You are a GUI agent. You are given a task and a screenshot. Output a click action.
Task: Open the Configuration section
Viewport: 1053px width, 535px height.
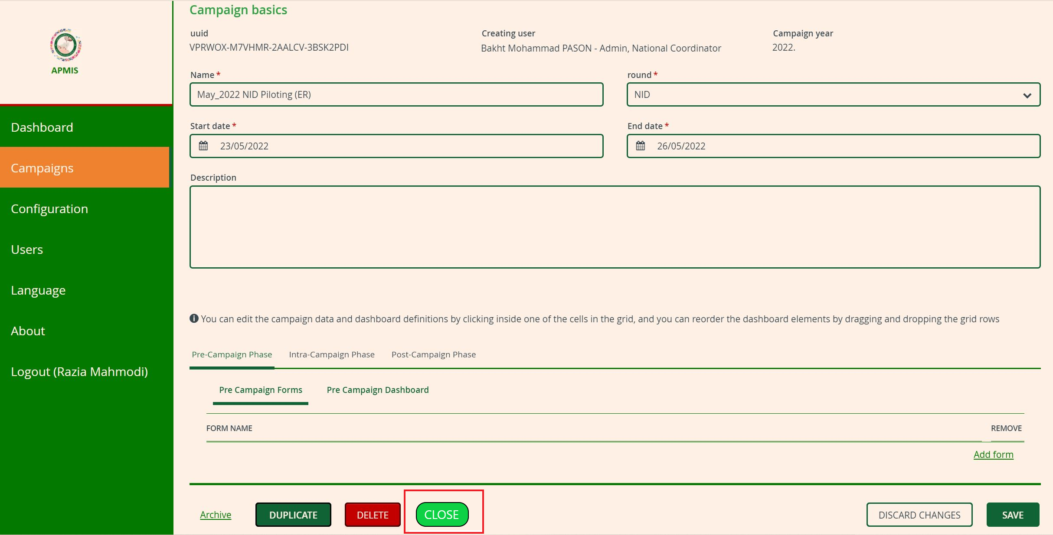[x=49, y=208]
